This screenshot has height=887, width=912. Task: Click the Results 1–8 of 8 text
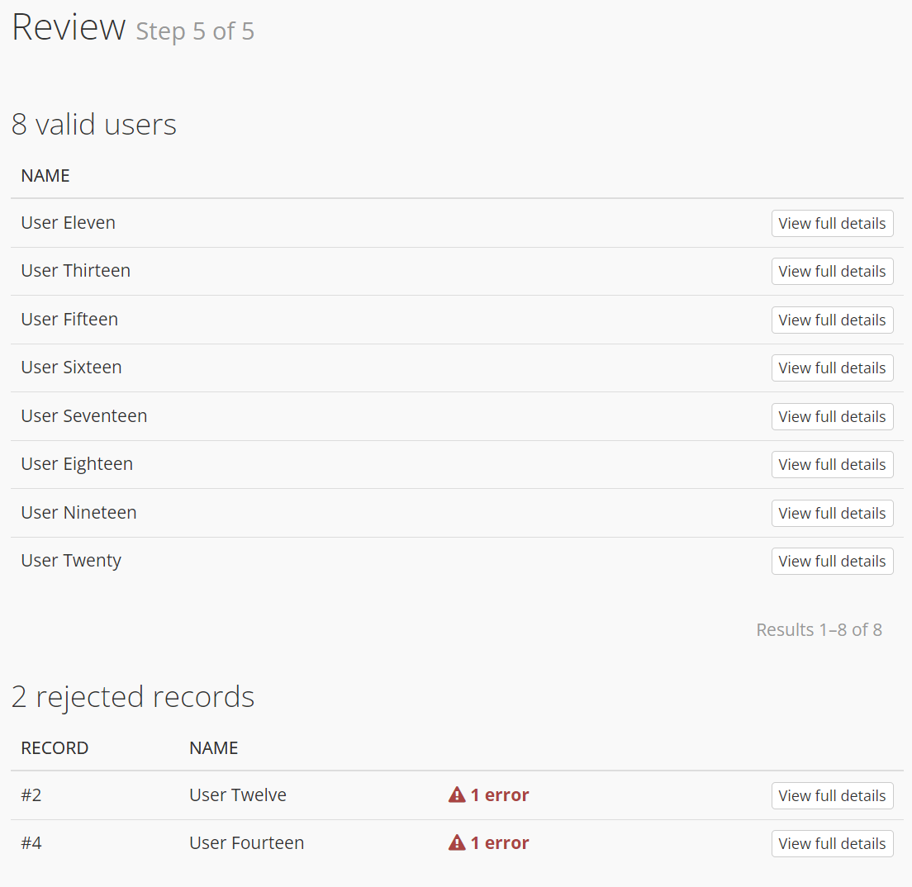[819, 629]
